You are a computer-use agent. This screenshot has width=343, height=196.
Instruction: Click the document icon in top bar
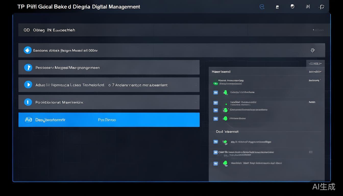pyautogui.click(x=277, y=7)
